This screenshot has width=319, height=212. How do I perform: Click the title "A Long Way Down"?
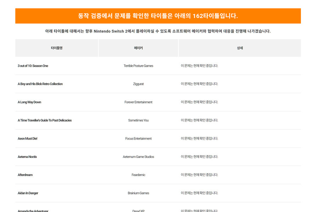(x=29, y=102)
